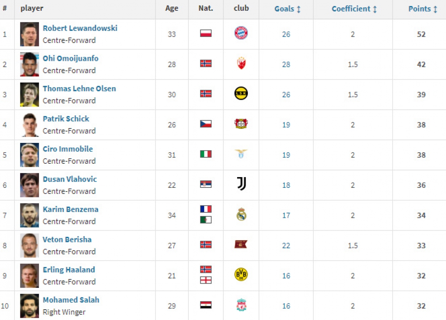This screenshot has width=446, height=320.
Task: Click the Egyptian flag in Salah's row
Action: click(x=206, y=305)
